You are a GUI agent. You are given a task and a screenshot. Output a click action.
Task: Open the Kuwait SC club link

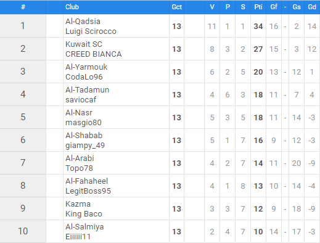tap(84, 44)
